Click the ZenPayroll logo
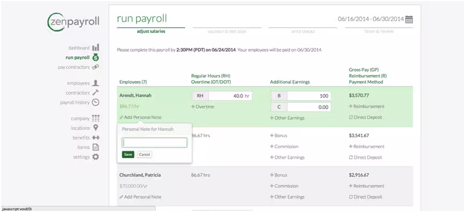 (73, 22)
